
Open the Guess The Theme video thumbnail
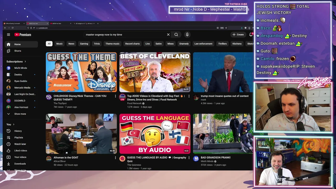tap(81, 72)
